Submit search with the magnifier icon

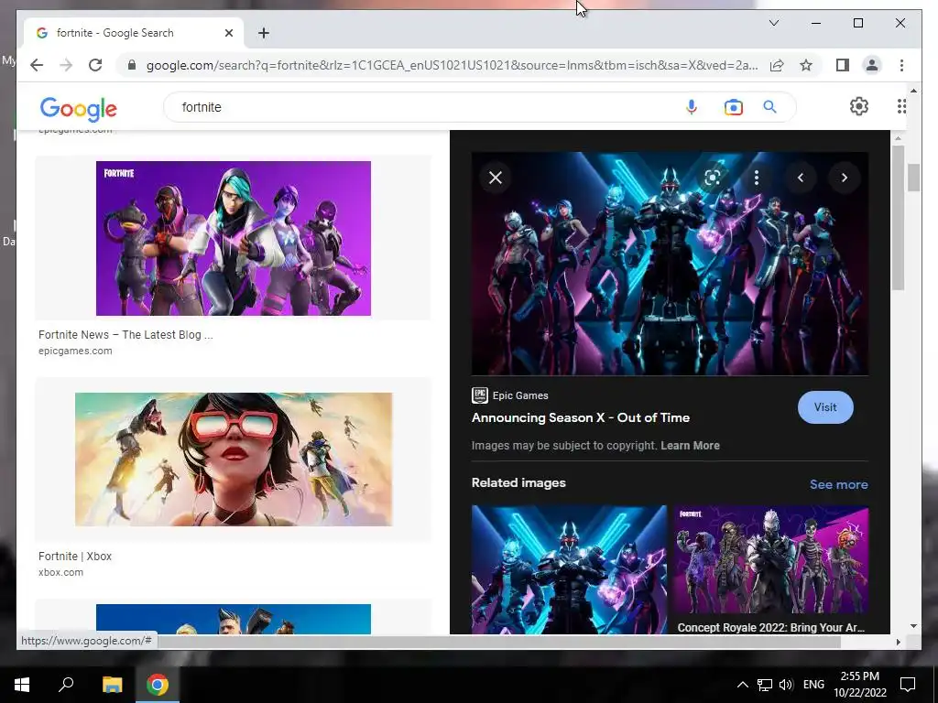point(769,107)
